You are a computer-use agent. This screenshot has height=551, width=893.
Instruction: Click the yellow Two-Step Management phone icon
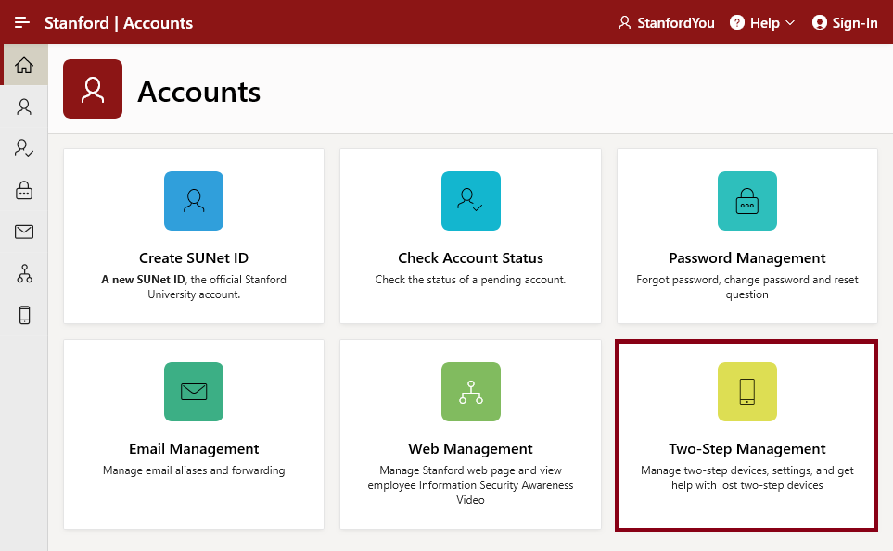[747, 392]
